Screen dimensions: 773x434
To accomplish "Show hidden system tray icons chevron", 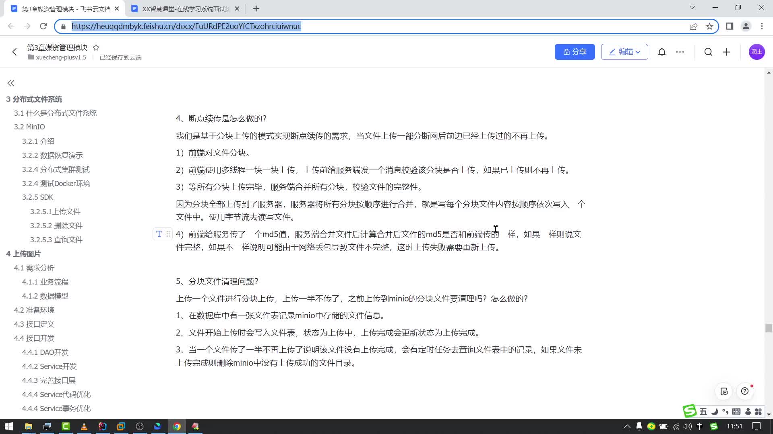I will pyautogui.click(x=627, y=426).
